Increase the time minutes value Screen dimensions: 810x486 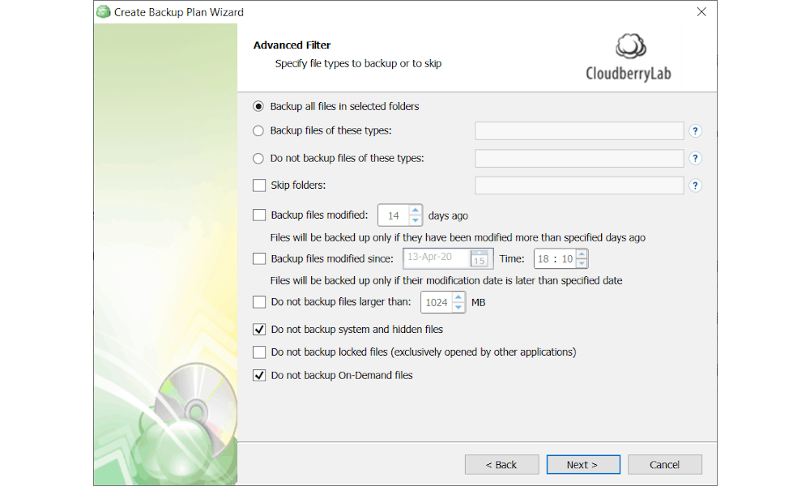click(x=581, y=254)
